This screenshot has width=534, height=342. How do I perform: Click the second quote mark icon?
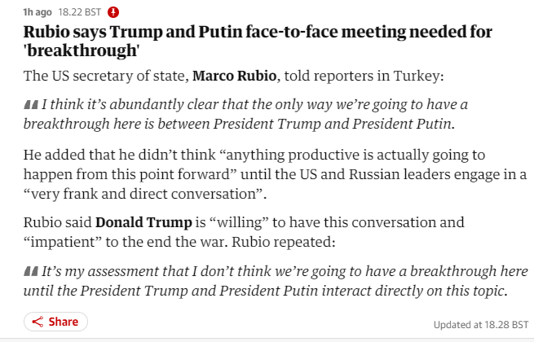(31, 271)
